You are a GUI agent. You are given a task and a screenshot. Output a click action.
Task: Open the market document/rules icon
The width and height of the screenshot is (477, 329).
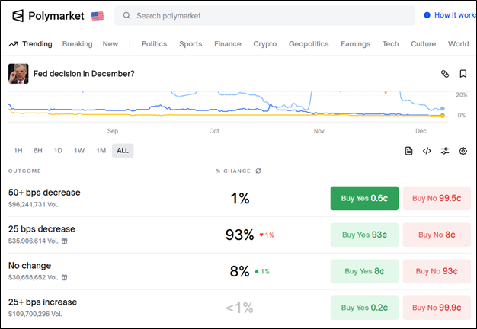pyautogui.click(x=409, y=151)
